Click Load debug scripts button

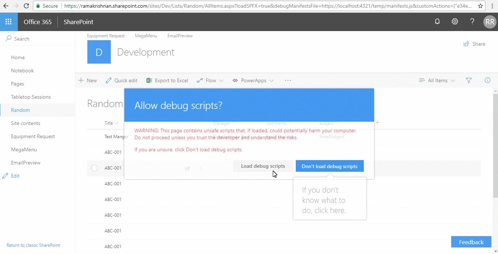pos(263,166)
